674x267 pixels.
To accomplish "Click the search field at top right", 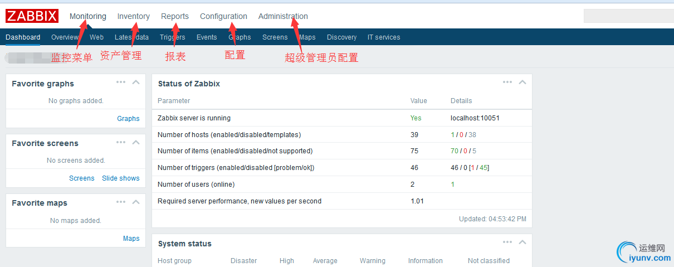I will [x=628, y=16].
